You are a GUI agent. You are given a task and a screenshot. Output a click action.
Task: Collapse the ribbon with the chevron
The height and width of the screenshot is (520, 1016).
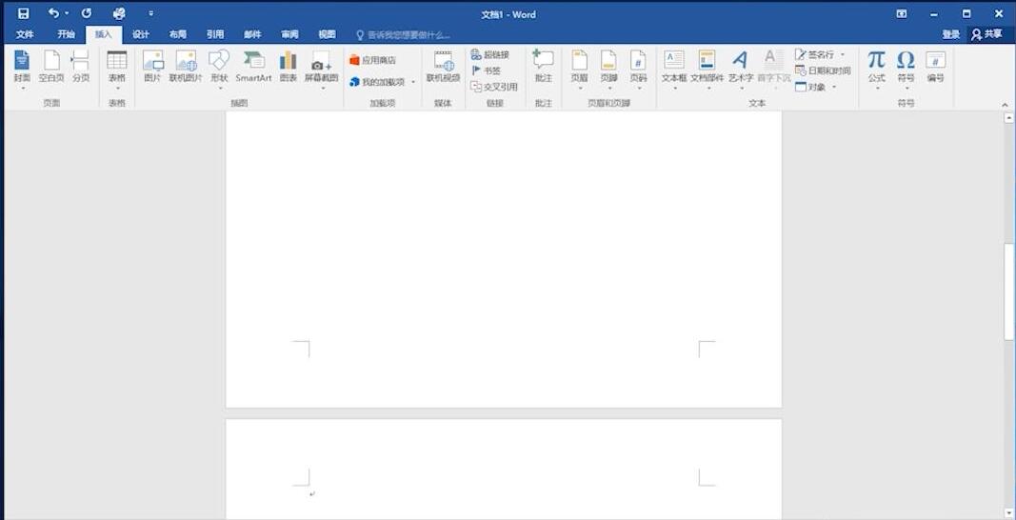coord(1005,104)
